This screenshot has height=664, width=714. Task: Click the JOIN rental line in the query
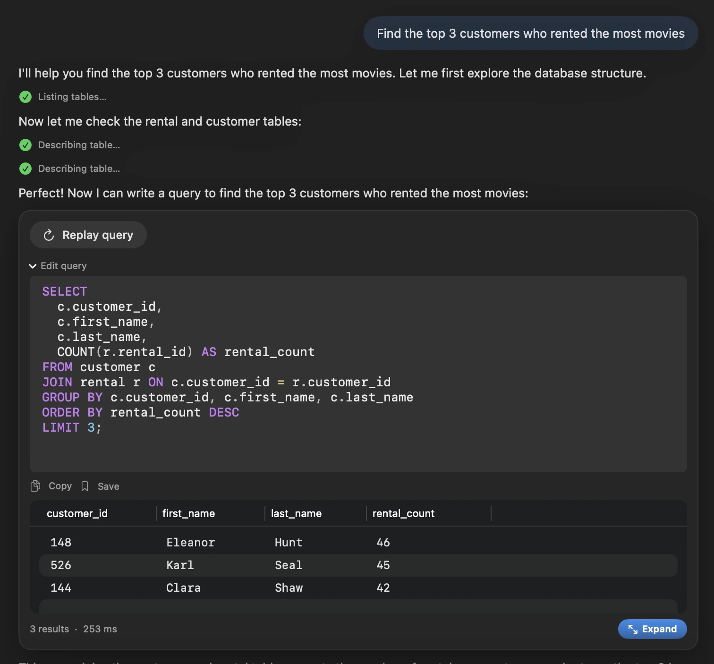[x=216, y=382]
